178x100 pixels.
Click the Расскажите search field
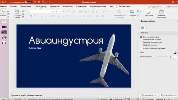pos(123,6)
